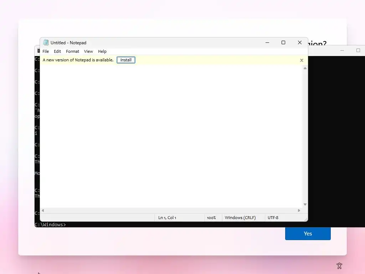Click the 'Windows (CRLF)' status bar entry
This screenshot has height=274, width=365.
pos(240,218)
